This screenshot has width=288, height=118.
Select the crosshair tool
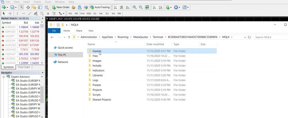coord(10,13)
